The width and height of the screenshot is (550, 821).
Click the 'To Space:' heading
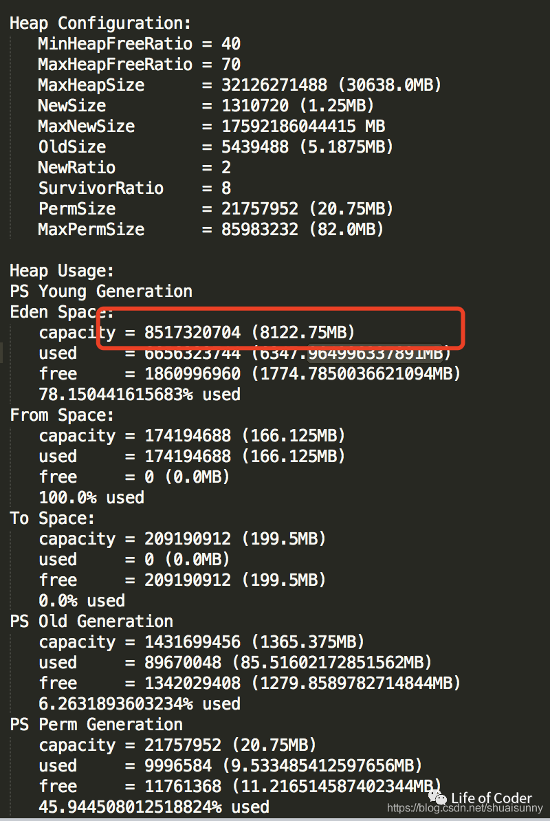point(52,518)
